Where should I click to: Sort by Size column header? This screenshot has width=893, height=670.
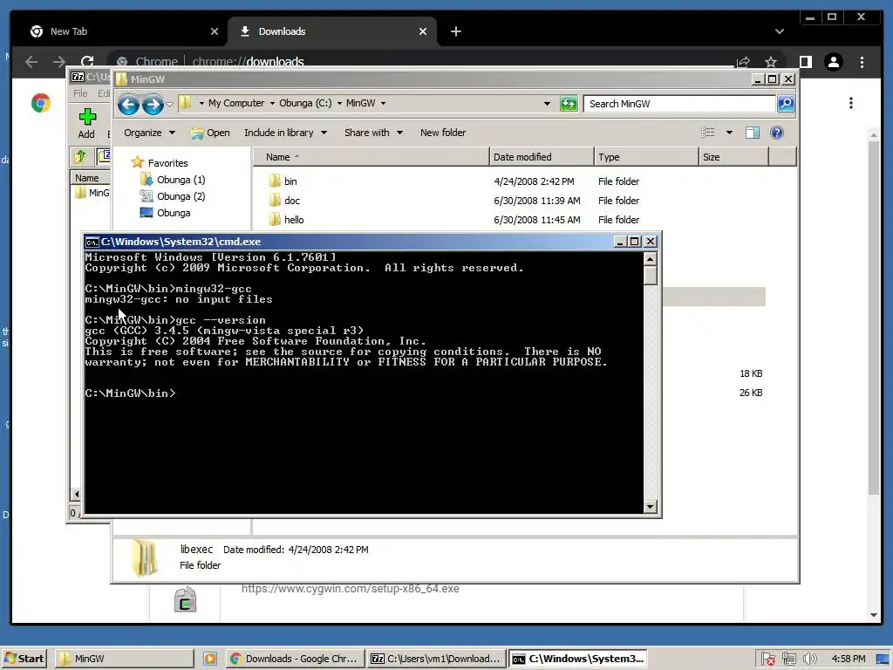733,157
